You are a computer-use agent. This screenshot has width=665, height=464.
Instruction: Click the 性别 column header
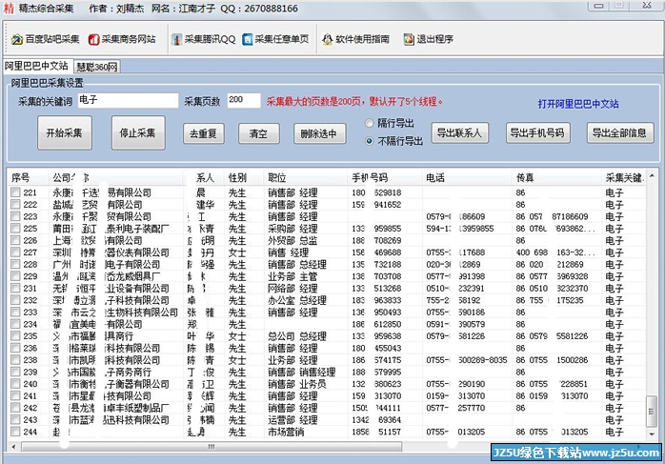tap(244, 178)
